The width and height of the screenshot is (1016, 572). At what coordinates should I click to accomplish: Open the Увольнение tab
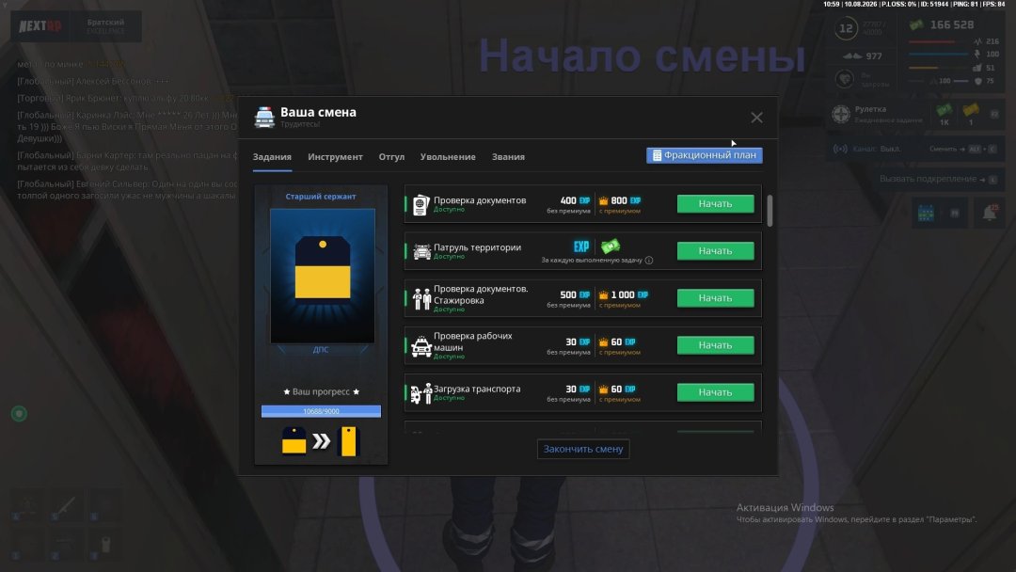point(448,157)
